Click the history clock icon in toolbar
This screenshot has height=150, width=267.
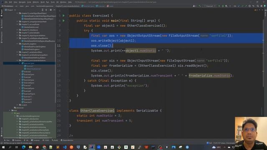[x=249, y=6]
